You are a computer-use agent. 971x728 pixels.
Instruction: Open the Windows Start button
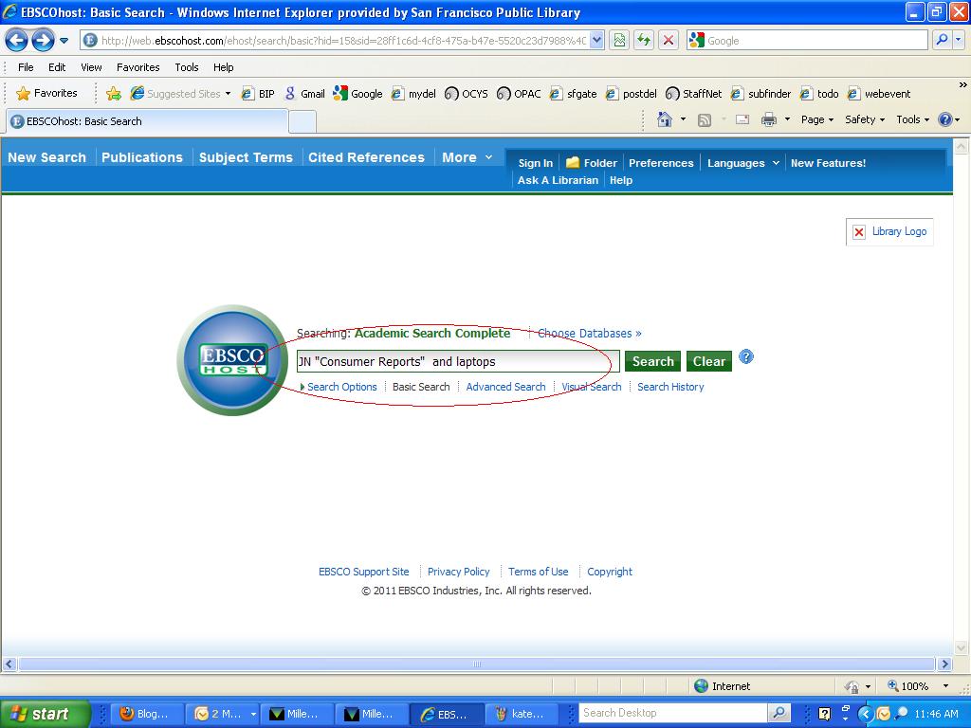pyautogui.click(x=46, y=714)
